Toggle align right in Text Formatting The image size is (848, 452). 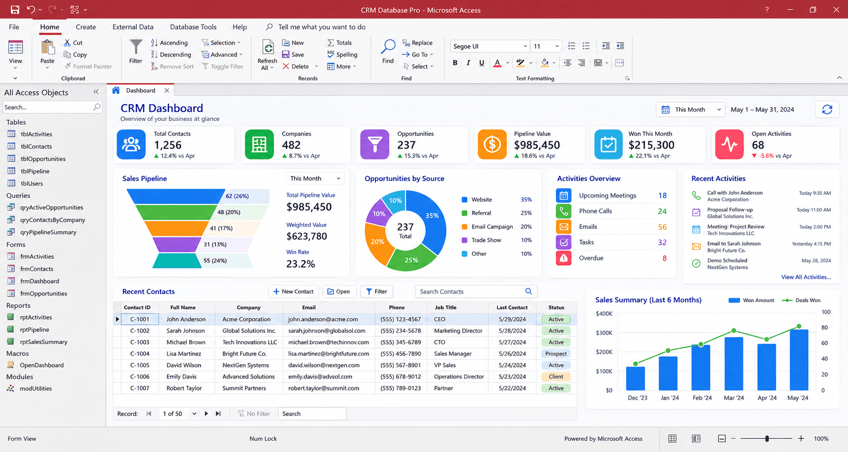(x=582, y=63)
